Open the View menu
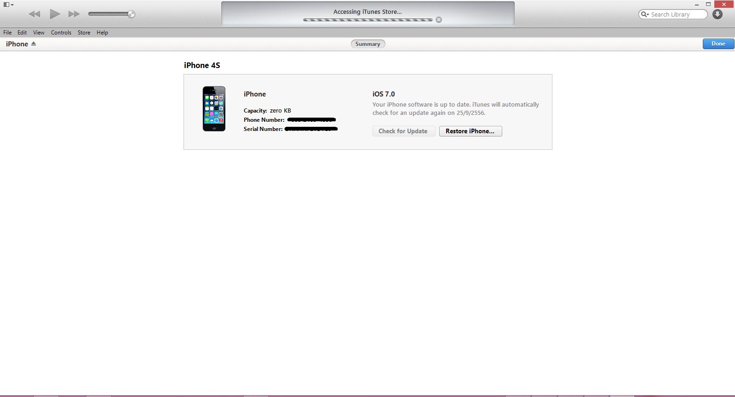The width and height of the screenshot is (735, 397). [x=39, y=33]
